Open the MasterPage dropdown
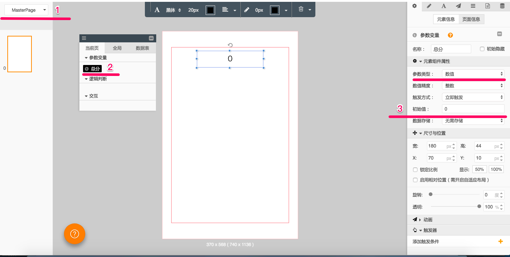 coord(26,10)
